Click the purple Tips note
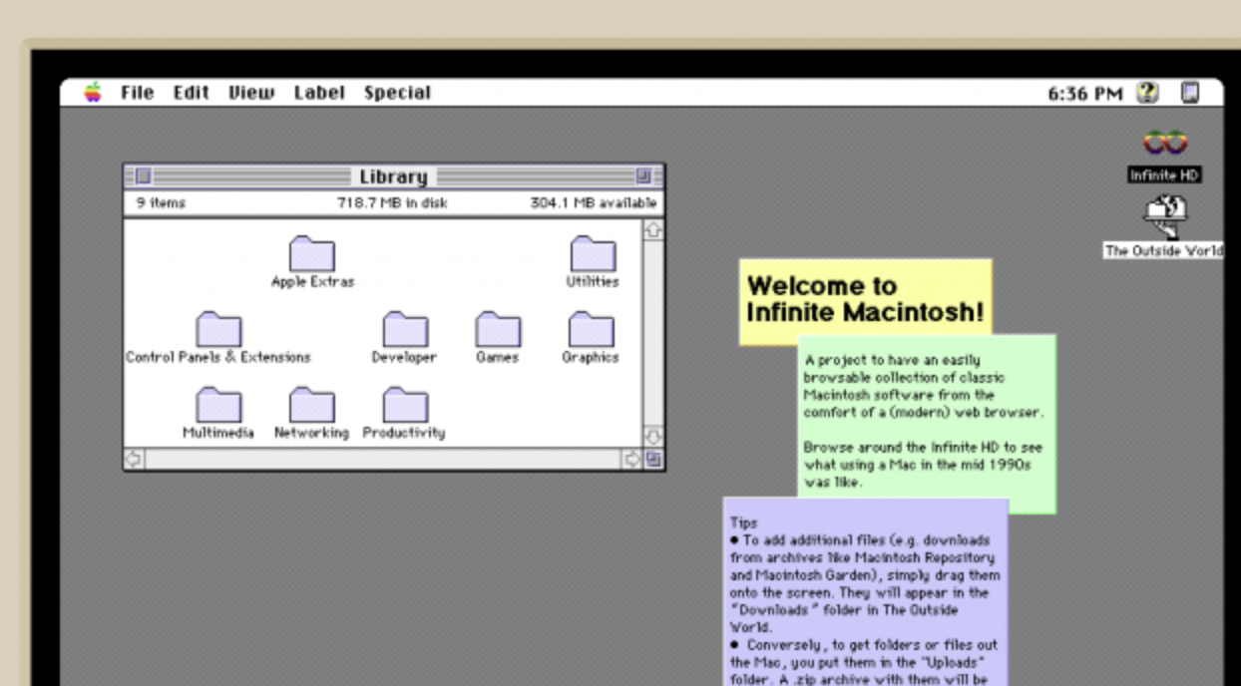 (866, 592)
